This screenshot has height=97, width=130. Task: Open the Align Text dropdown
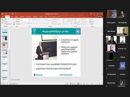pyautogui.click(x=55, y=22)
